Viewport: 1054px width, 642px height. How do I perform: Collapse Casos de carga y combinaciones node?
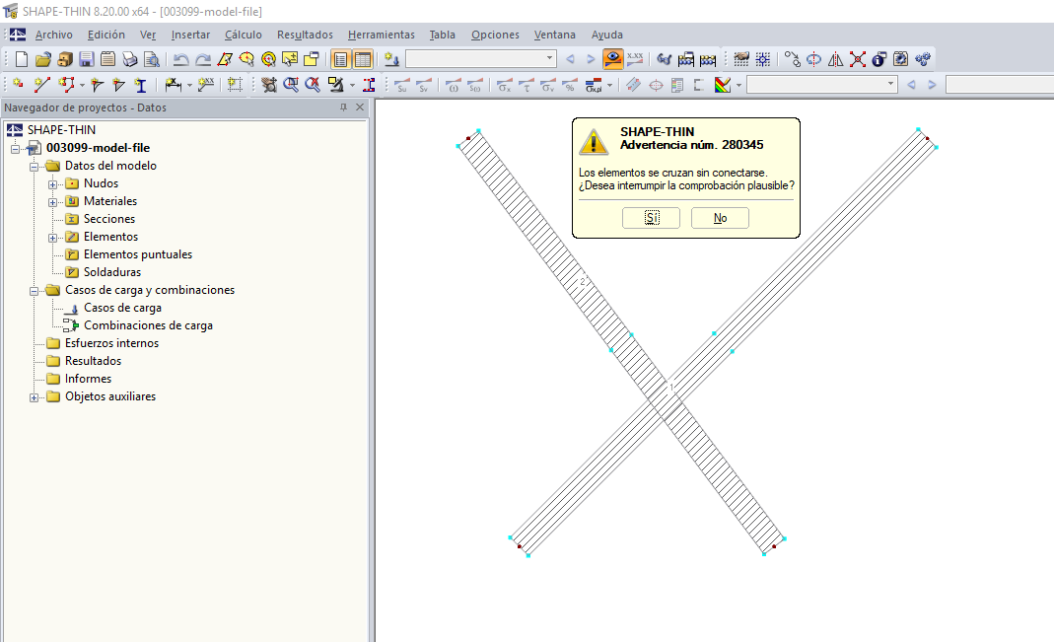tap(34, 290)
